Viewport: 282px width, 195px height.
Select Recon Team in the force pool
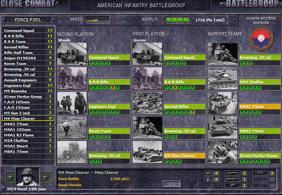pos(28,63)
